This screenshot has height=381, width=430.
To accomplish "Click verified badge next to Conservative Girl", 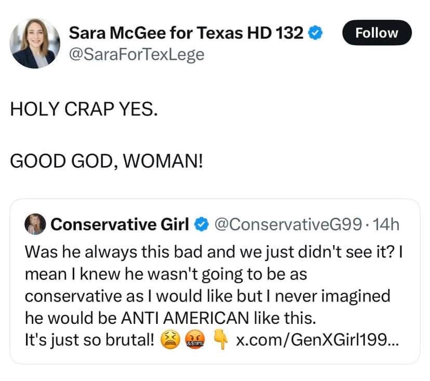I will (x=200, y=224).
